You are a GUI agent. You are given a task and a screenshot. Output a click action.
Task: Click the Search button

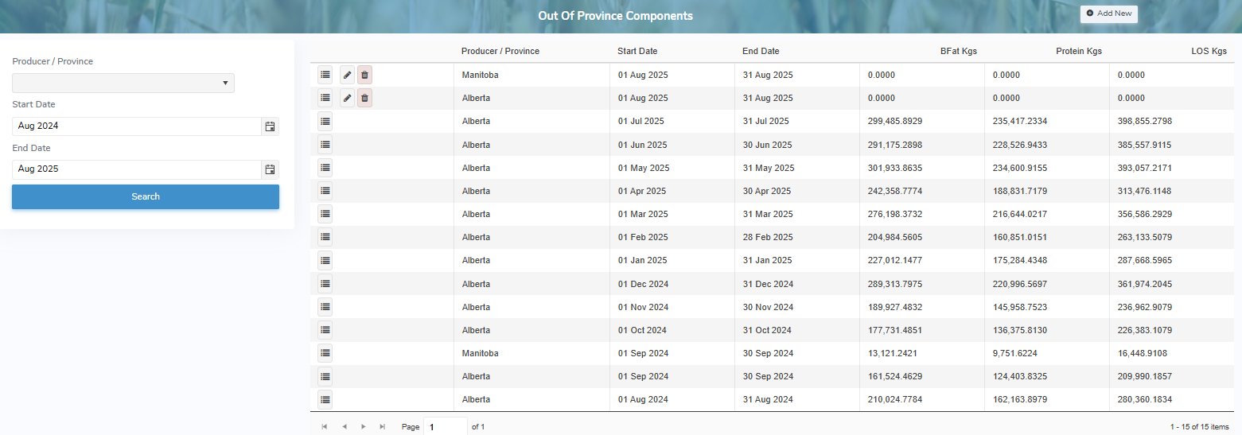click(x=146, y=196)
